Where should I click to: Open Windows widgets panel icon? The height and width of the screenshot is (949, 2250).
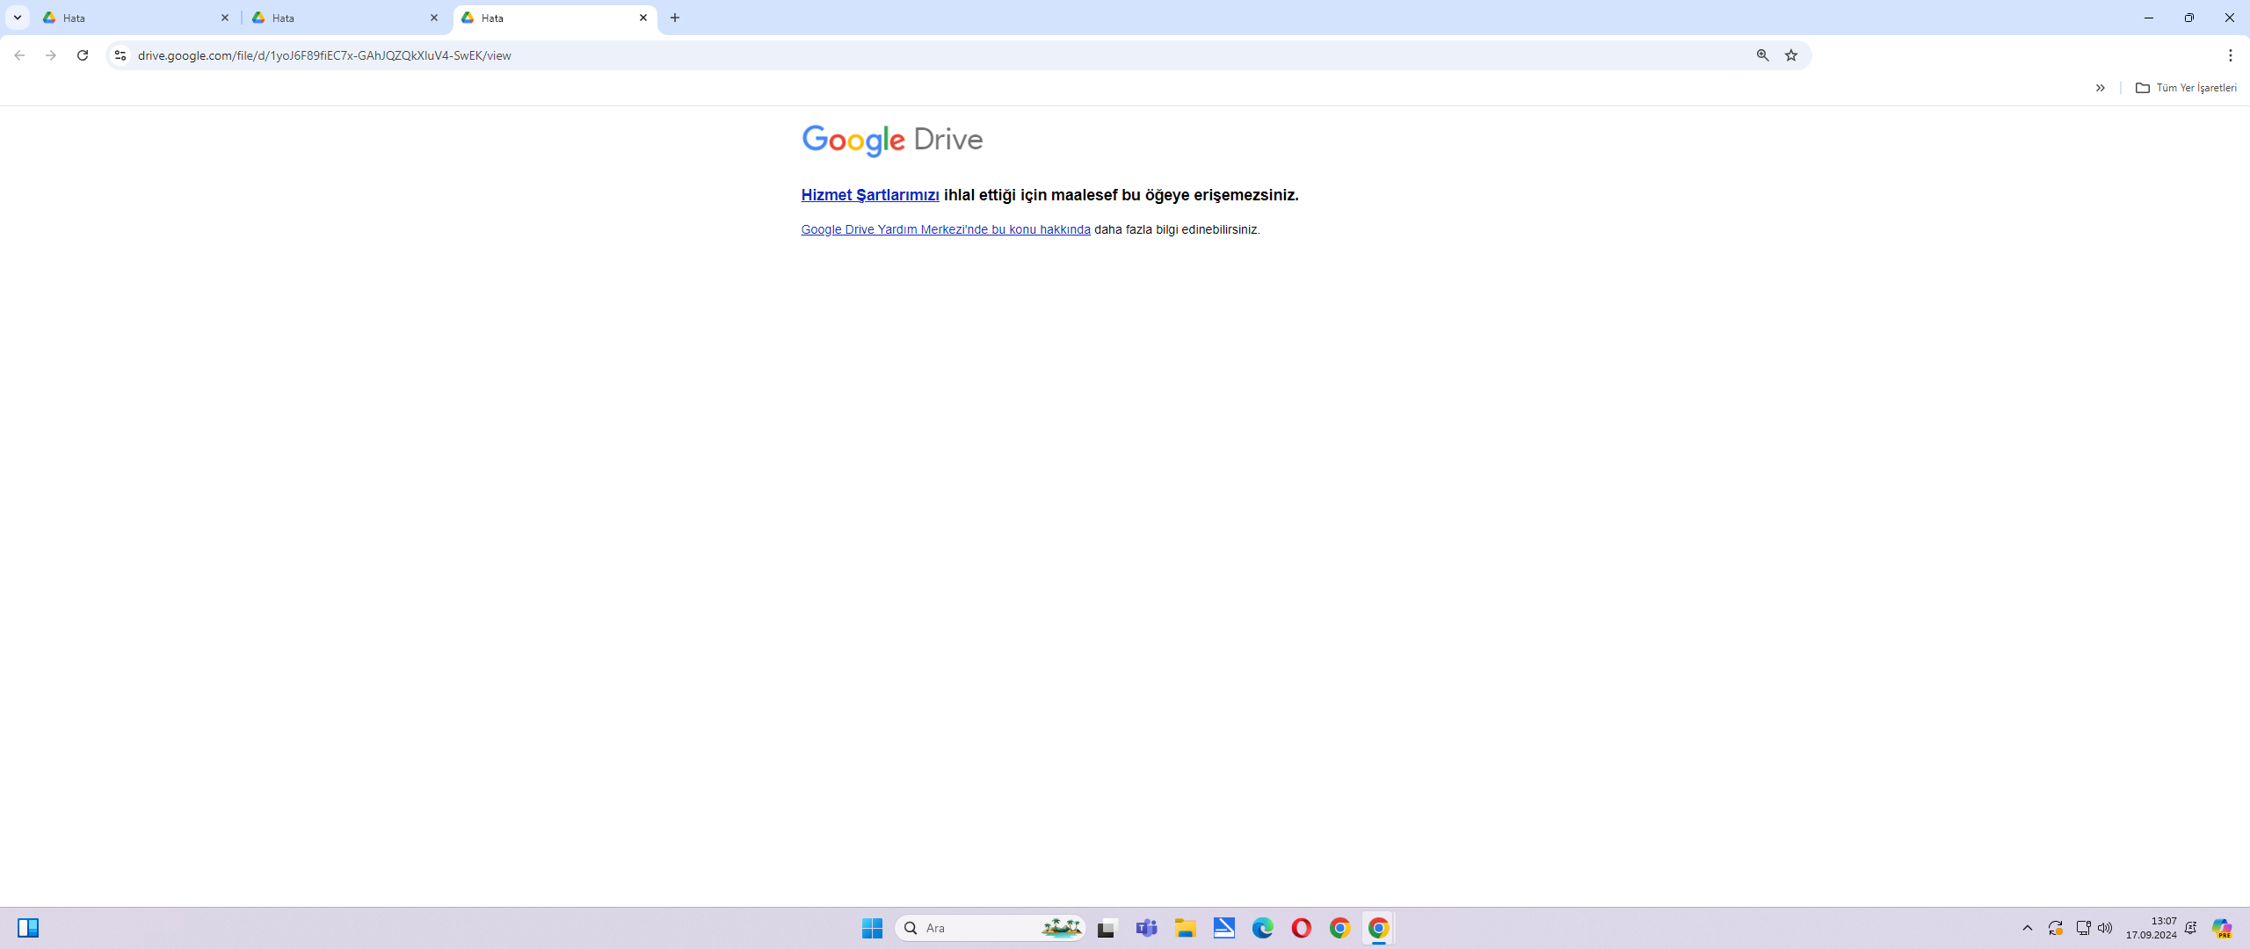tap(28, 928)
